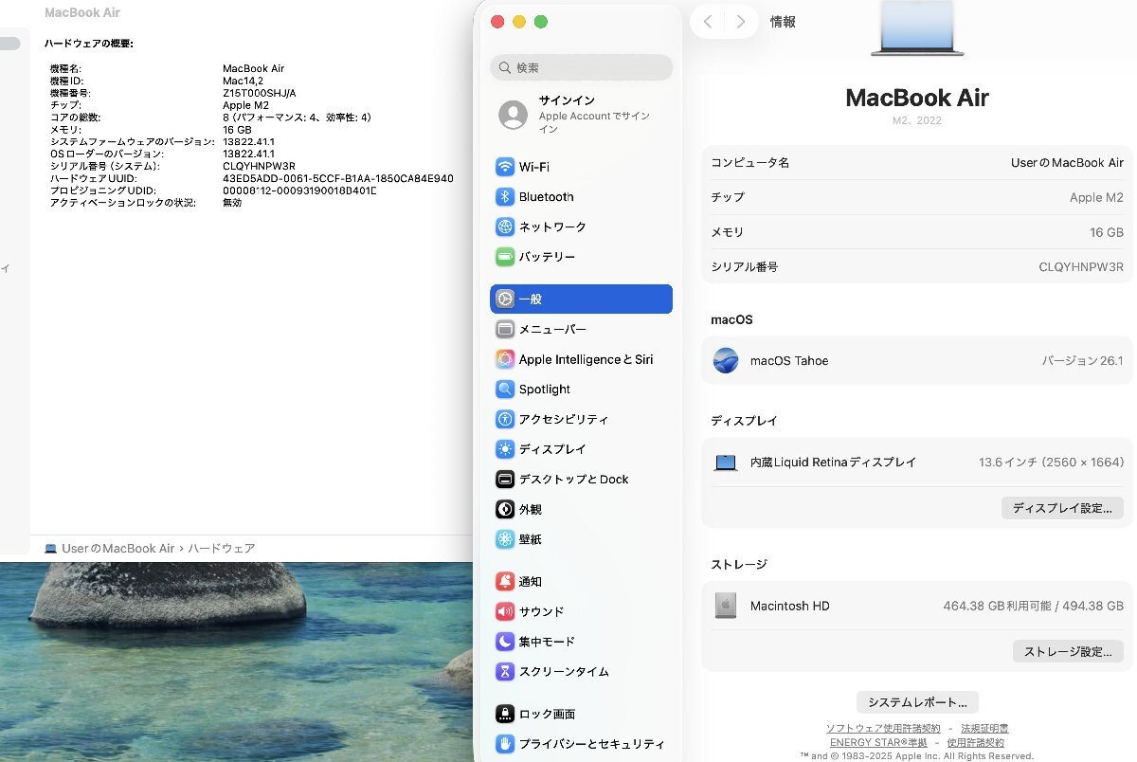Open 外観 appearance icon

(505, 509)
